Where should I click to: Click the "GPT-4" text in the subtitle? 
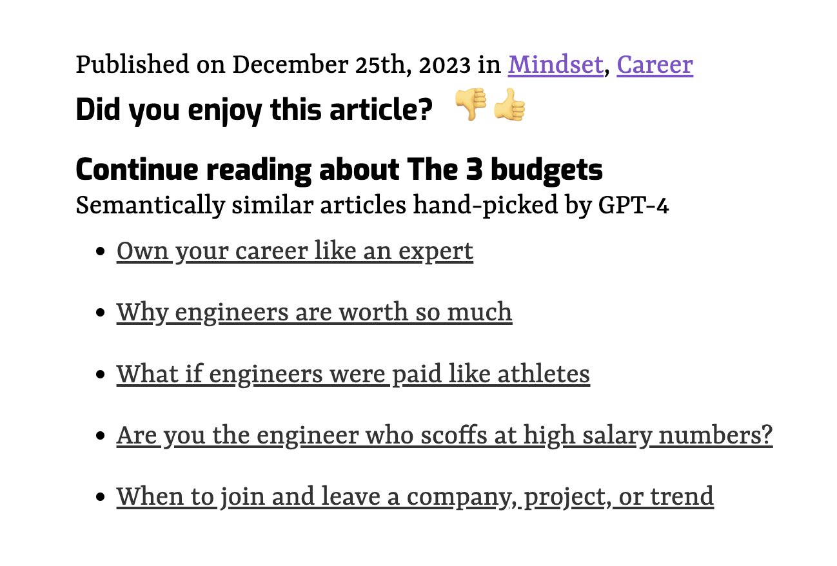[633, 206]
